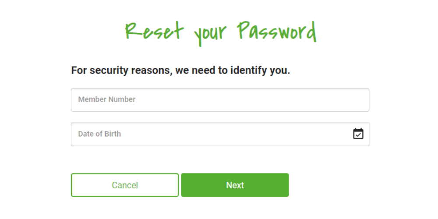Abort password reset with Cancel

tap(125, 185)
